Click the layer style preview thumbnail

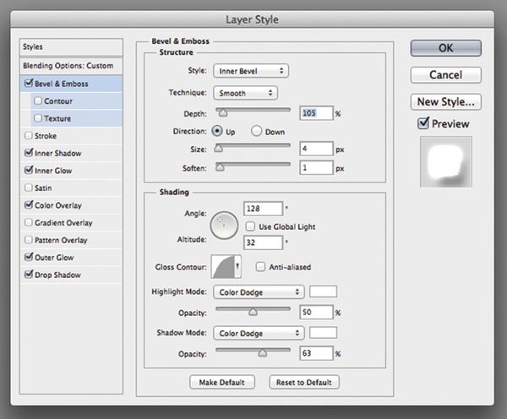(445, 162)
